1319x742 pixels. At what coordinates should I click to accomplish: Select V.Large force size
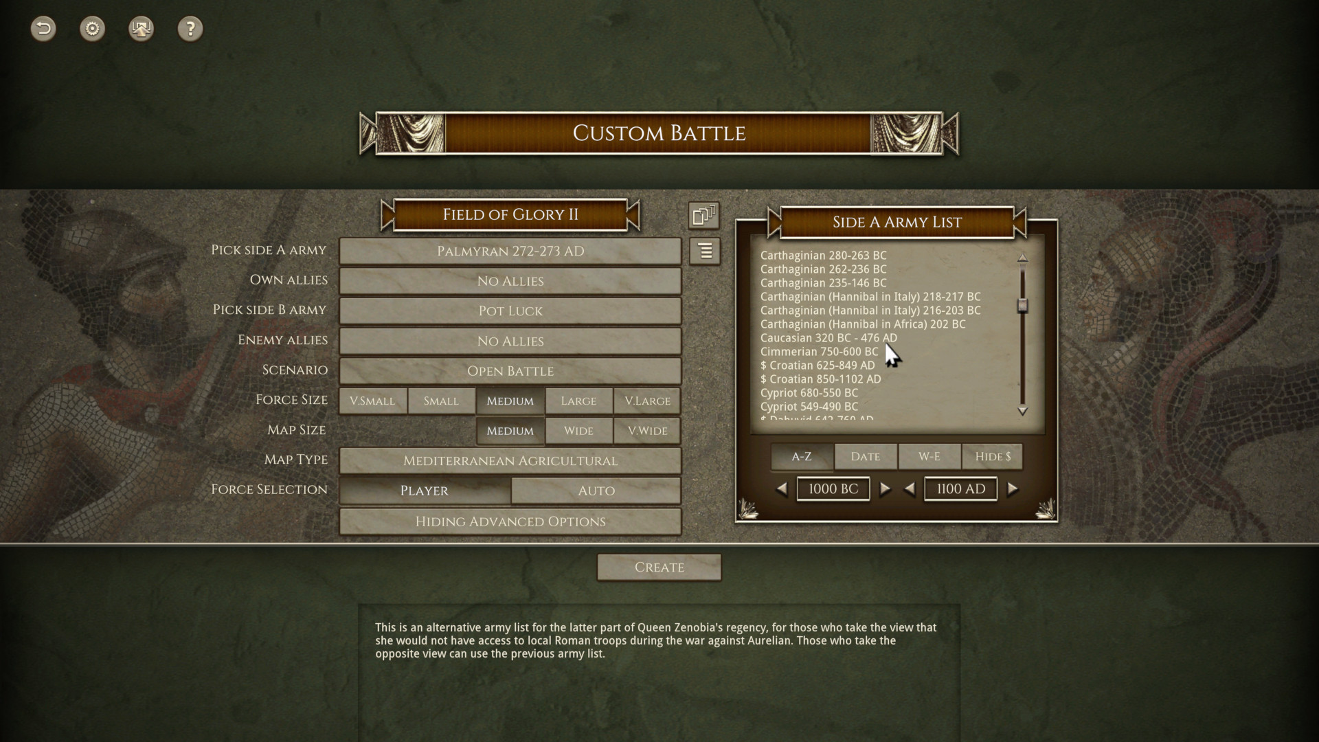coord(647,401)
